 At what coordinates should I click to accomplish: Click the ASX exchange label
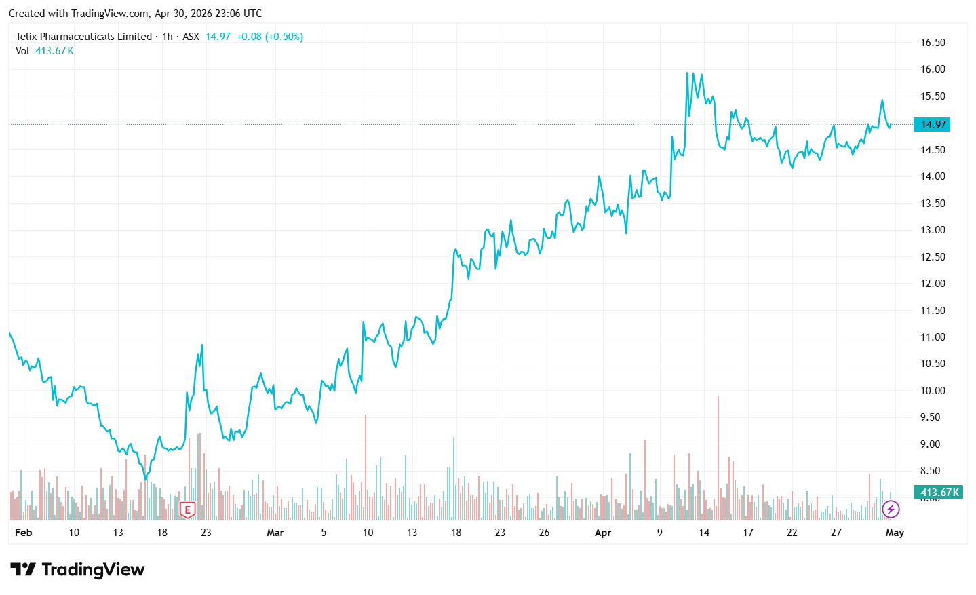(191, 37)
